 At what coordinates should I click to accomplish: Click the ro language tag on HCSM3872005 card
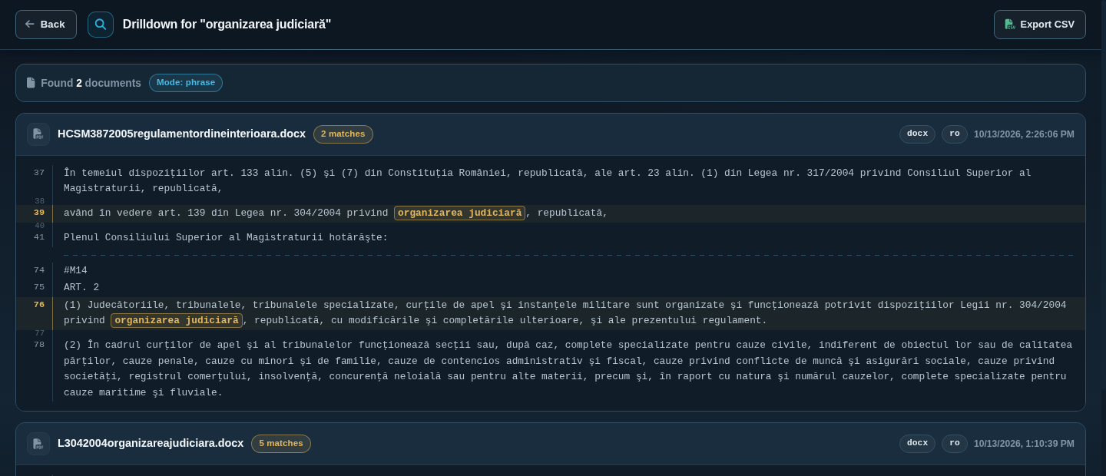click(955, 134)
